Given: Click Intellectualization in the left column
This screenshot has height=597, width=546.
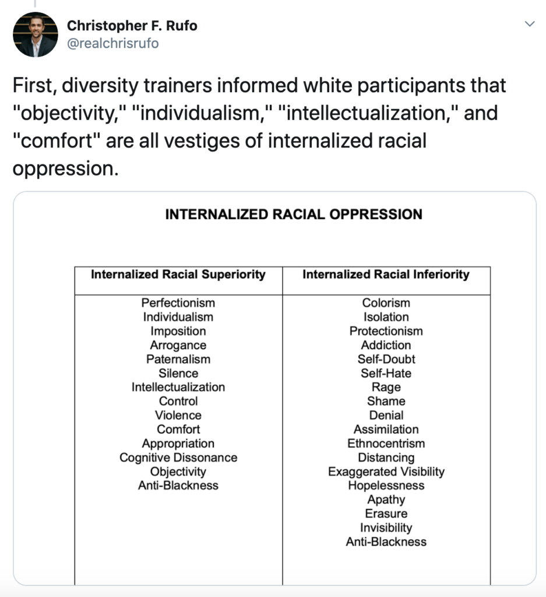Looking at the screenshot, I should (178, 387).
